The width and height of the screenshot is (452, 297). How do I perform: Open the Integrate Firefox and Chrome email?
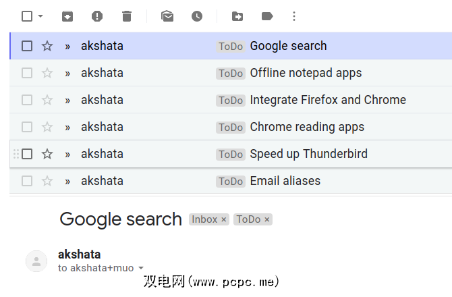click(x=328, y=100)
